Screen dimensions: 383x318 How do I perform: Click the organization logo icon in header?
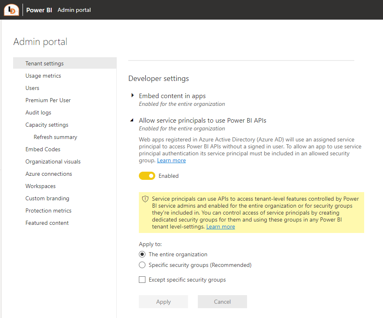11,10
